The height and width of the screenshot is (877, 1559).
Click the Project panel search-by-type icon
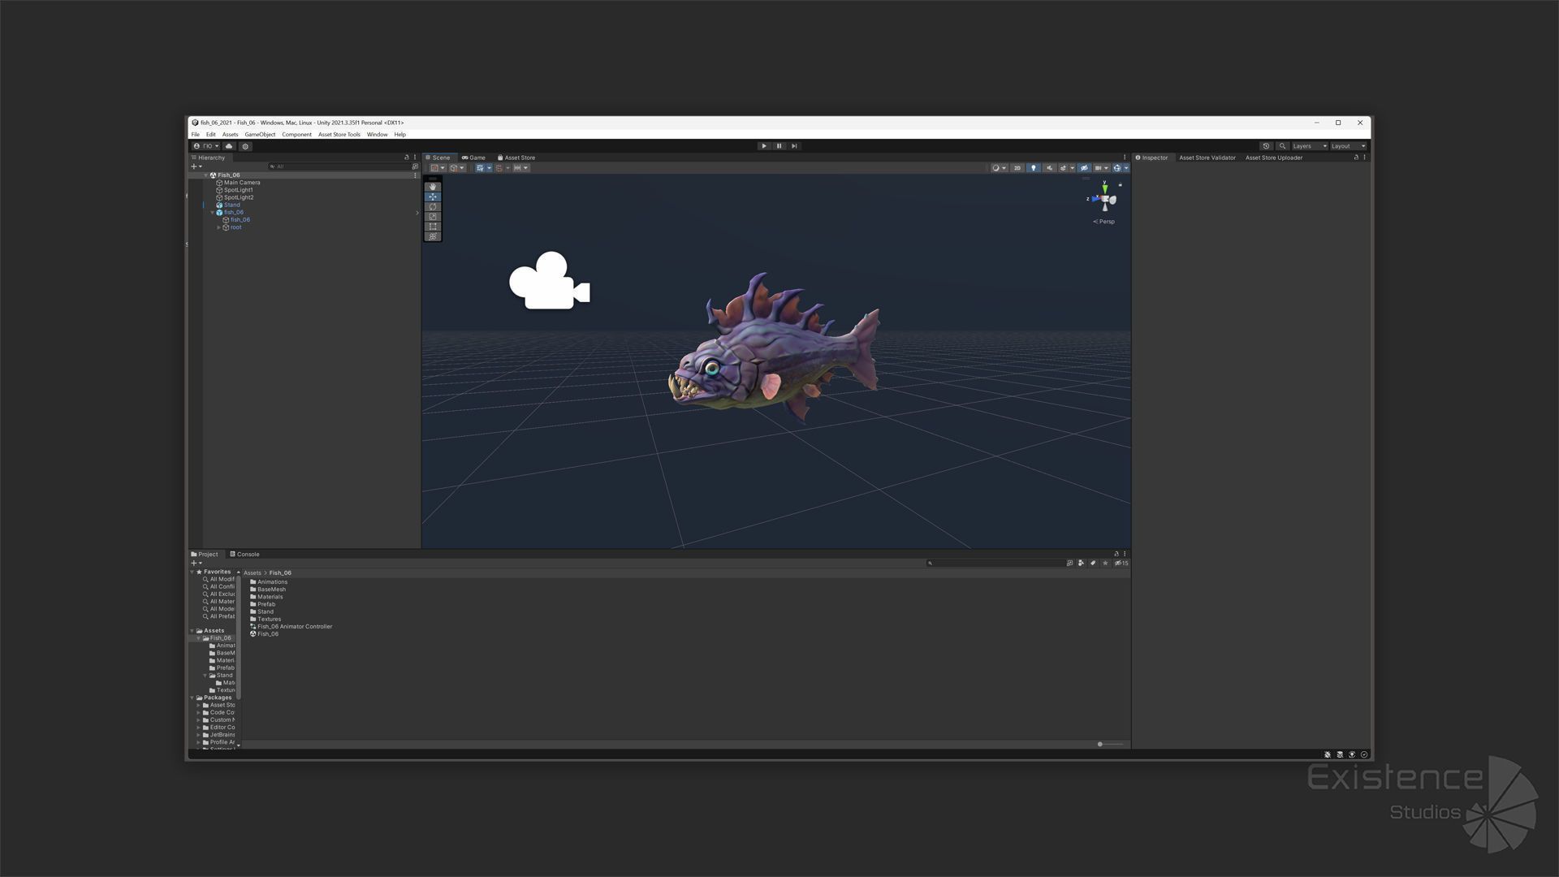point(1081,563)
